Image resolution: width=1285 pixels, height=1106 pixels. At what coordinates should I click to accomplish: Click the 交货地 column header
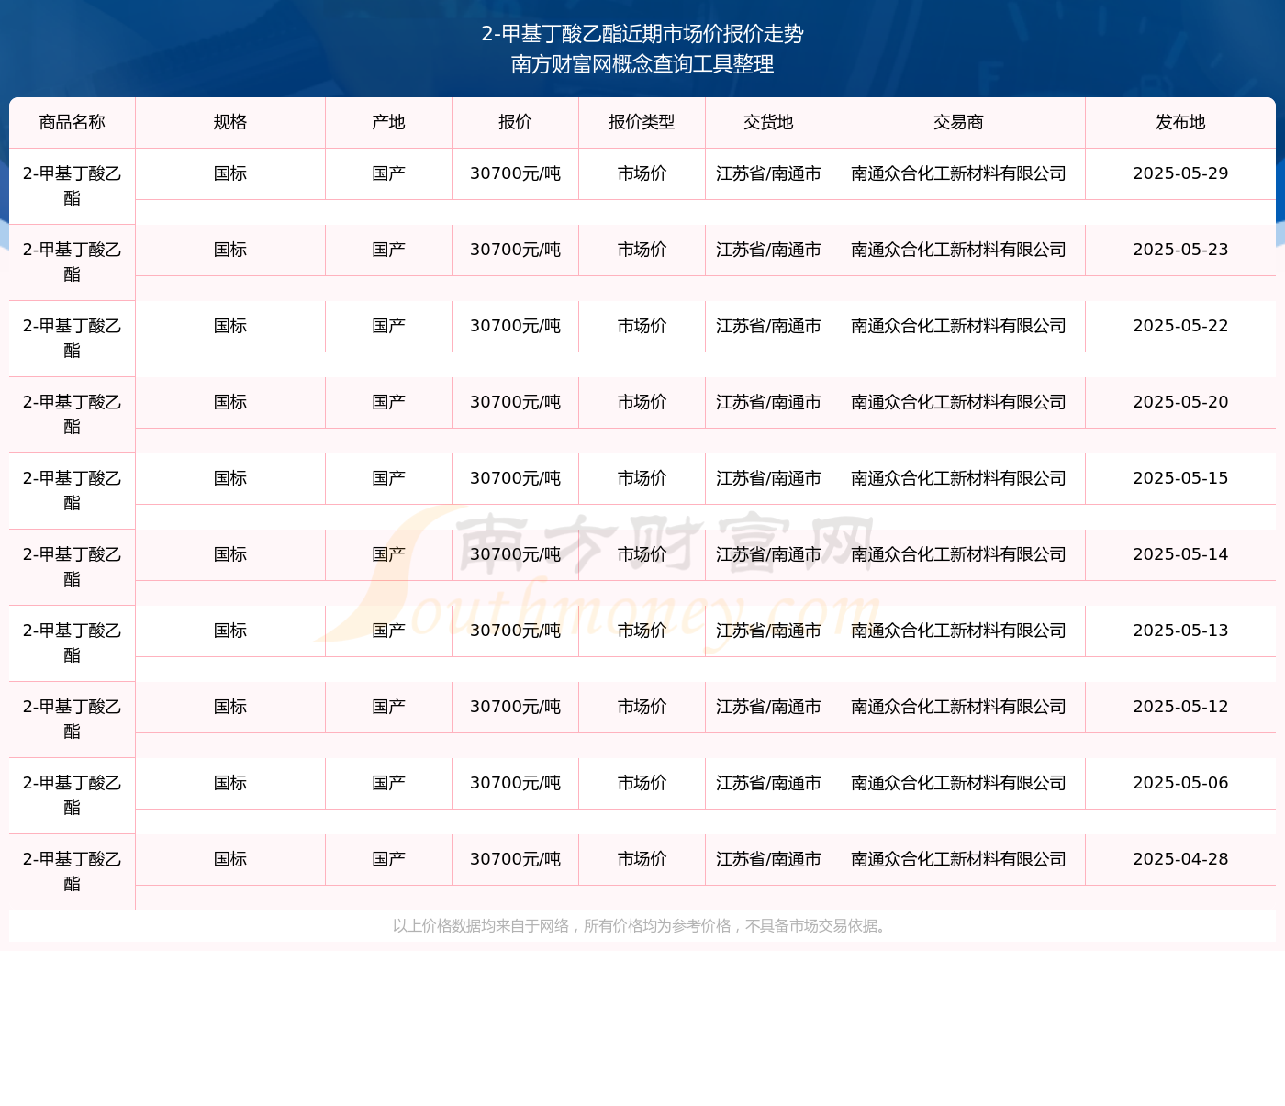[769, 122]
